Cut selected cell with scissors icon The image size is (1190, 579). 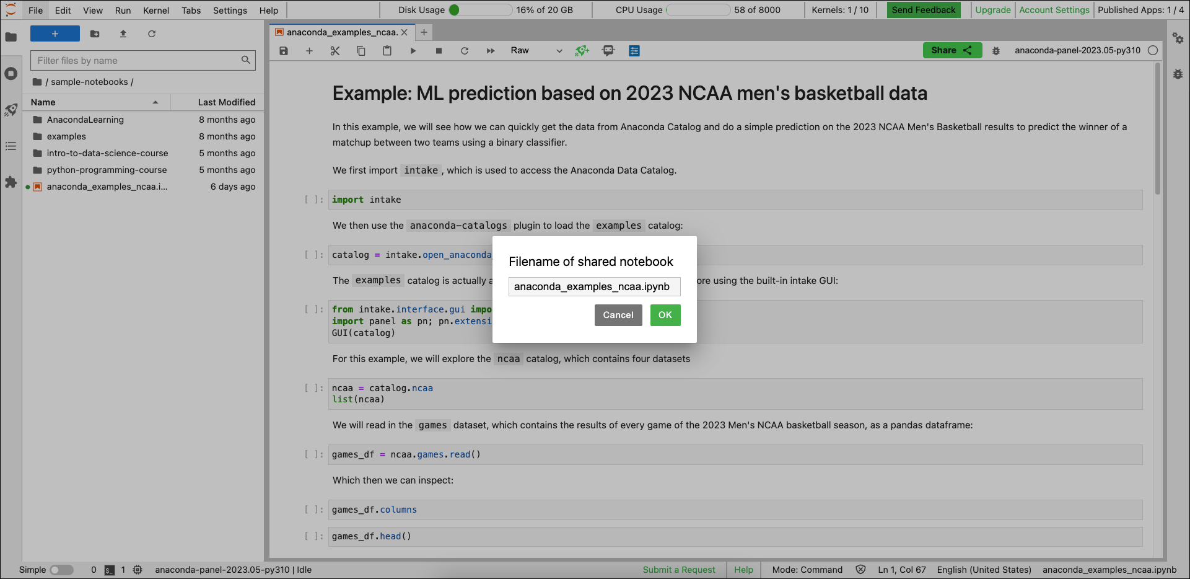coord(335,51)
